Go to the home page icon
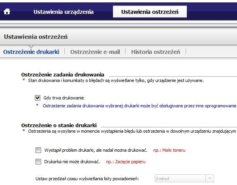 click(x=7, y=11)
